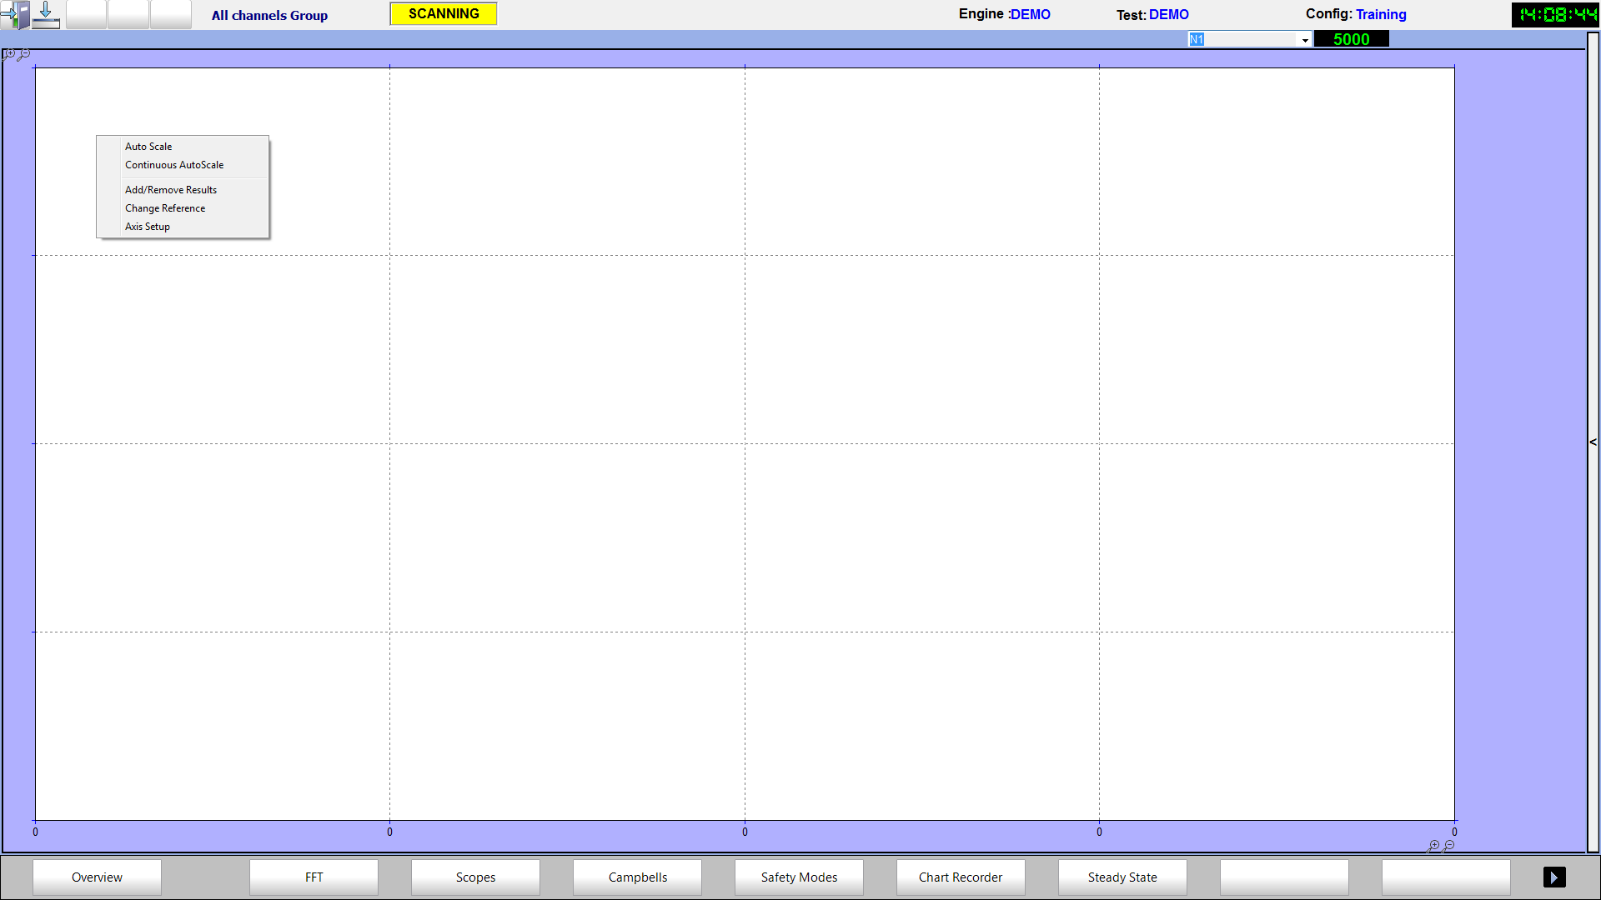Image resolution: width=1601 pixels, height=900 pixels.
Task: Switch to the FFT view
Action: coord(314,877)
